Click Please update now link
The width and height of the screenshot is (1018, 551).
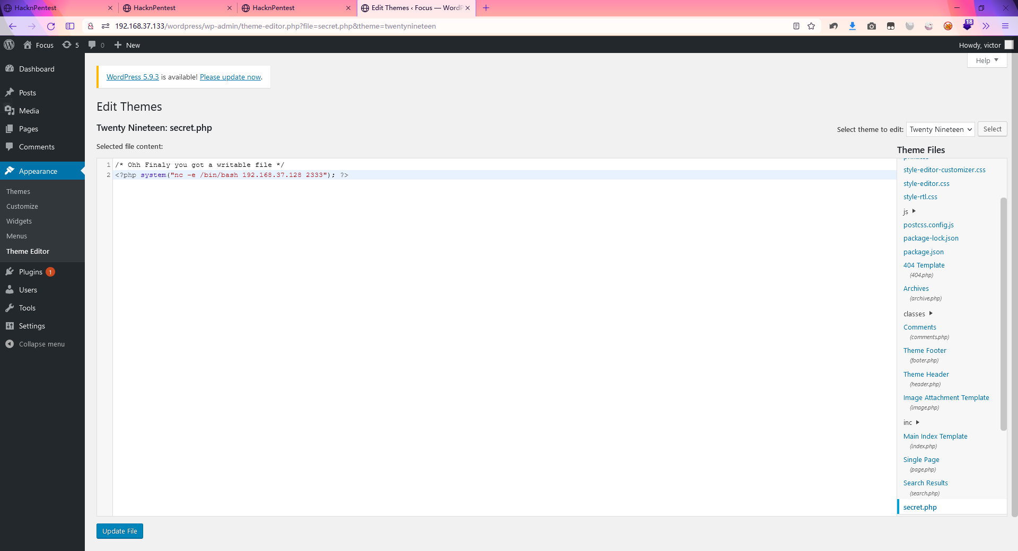tap(230, 77)
